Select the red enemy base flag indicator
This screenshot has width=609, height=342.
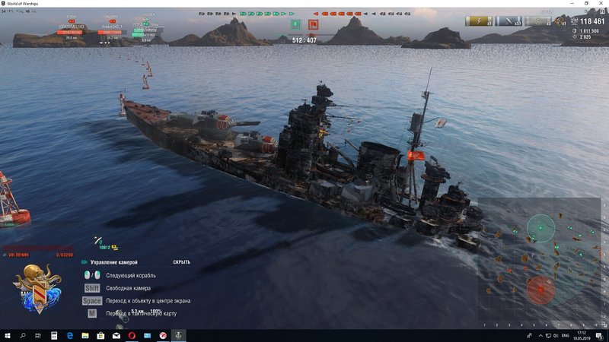(313, 24)
